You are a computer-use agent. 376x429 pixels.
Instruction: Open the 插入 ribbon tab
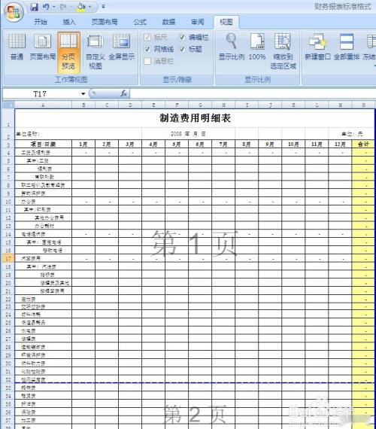tap(69, 22)
